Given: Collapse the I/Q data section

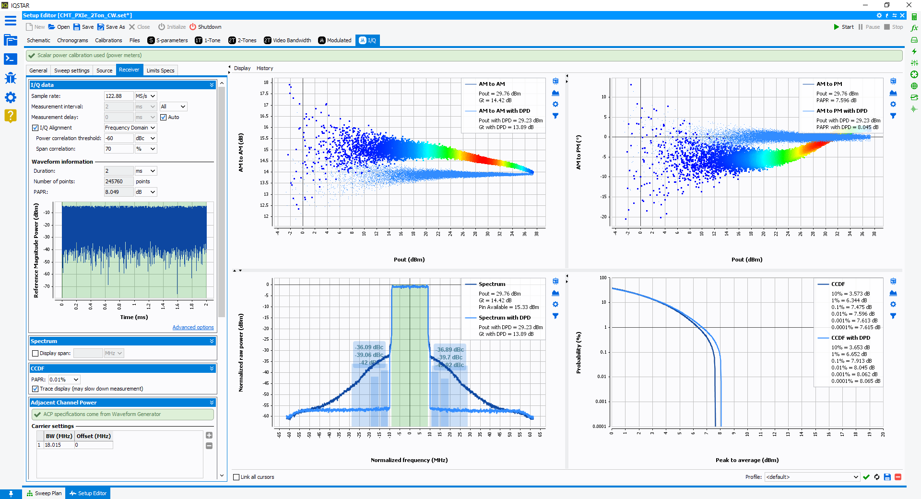Looking at the screenshot, I should point(212,85).
